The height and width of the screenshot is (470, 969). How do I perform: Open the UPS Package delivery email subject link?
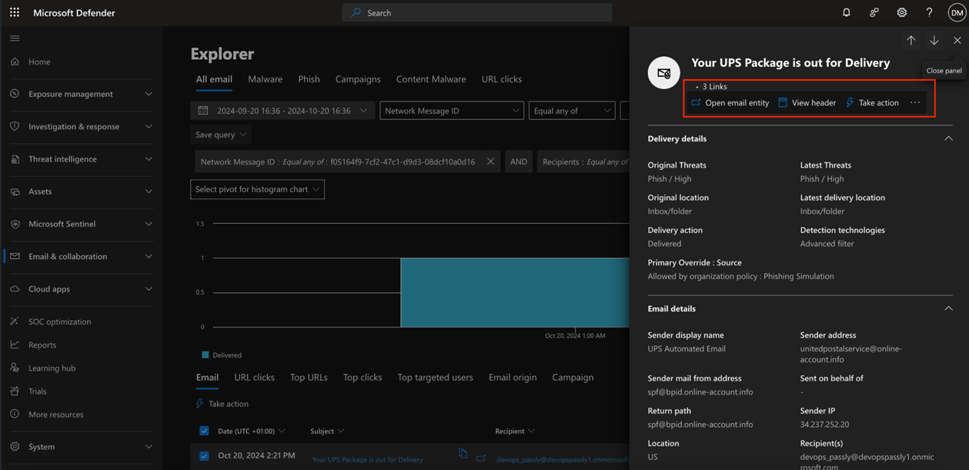click(x=367, y=458)
